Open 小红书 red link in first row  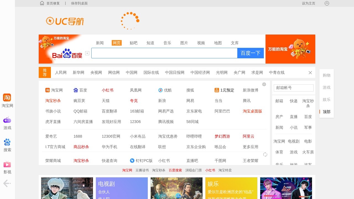pos(108,90)
